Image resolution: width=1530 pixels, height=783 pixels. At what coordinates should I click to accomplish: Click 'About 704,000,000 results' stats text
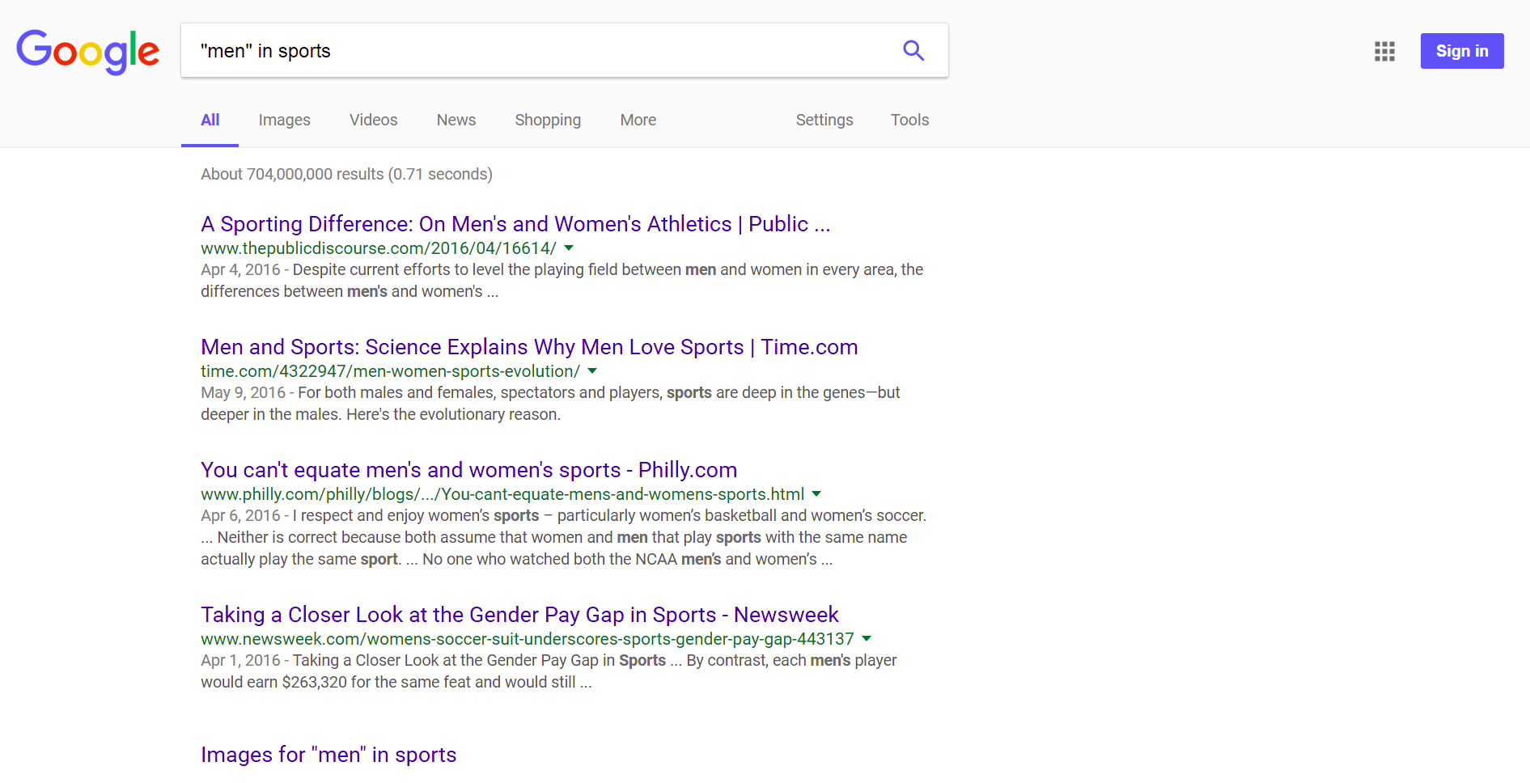point(346,174)
